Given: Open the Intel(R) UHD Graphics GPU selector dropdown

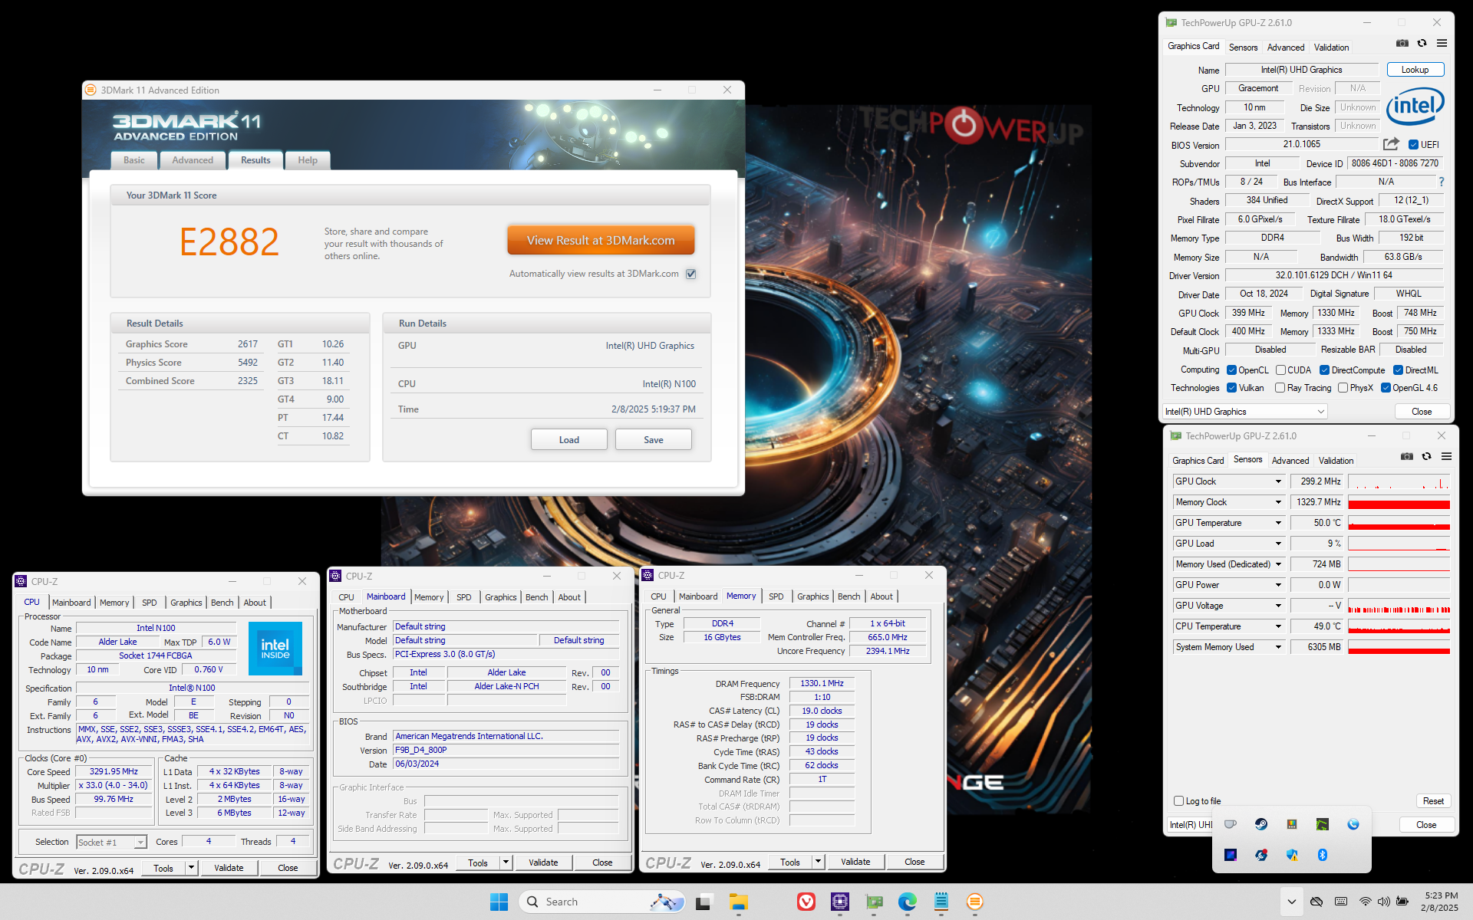Looking at the screenshot, I should [x=1245, y=412].
